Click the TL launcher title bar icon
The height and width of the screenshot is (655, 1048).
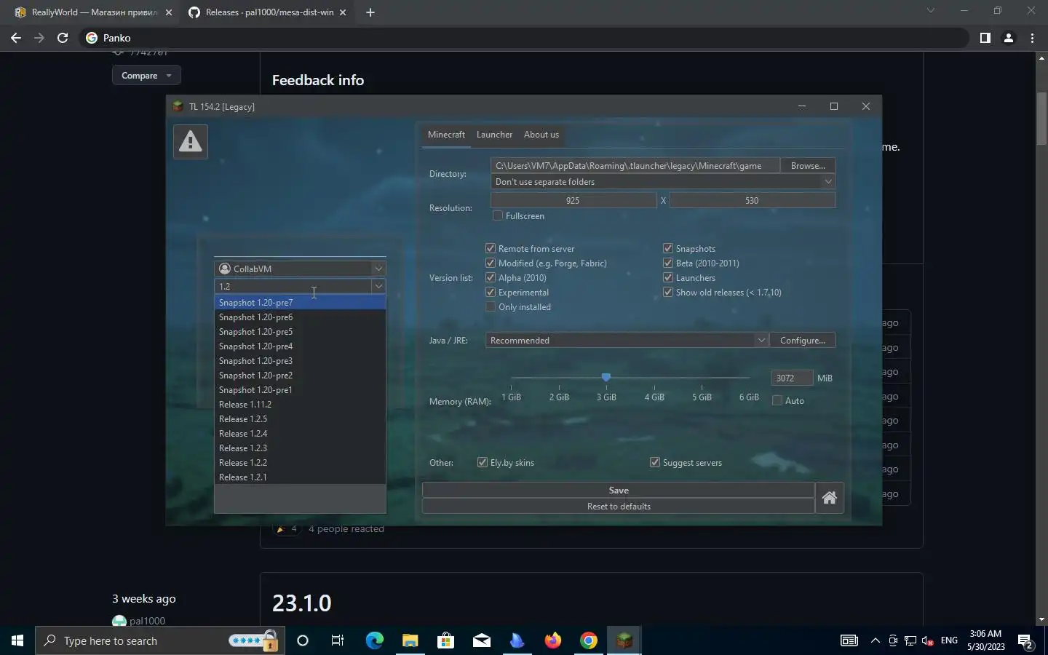[178, 106]
